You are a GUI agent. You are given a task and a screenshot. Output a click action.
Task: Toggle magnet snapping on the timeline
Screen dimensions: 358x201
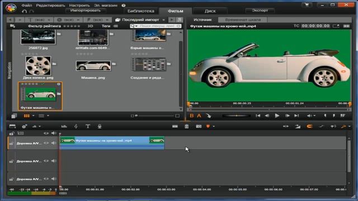coord(309,126)
